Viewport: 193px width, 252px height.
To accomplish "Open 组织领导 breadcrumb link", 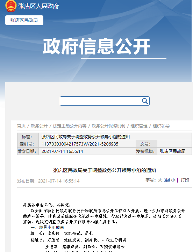I will point(161,126).
